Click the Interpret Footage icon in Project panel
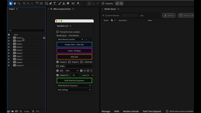This screenshot has width=201, height=113. pyautogui.click(x=9, y=111)
